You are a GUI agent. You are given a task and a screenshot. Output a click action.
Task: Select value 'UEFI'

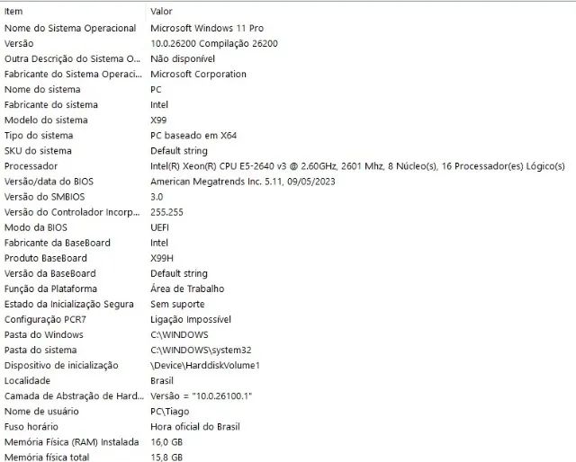[160, 227]
